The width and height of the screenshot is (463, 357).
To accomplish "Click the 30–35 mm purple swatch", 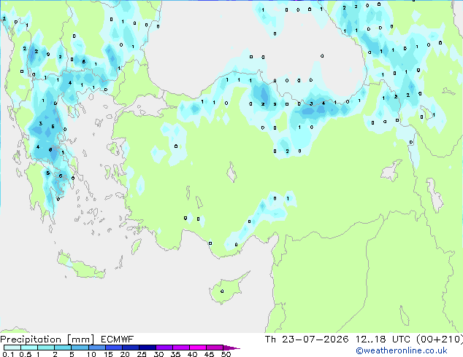I will 164,348.
